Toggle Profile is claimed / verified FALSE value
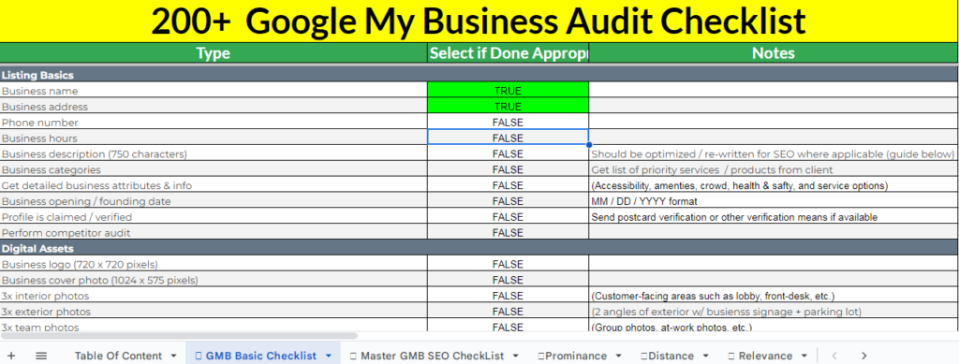Image resolution: width=959 pixels, height=364 pixels. [508, 217]
